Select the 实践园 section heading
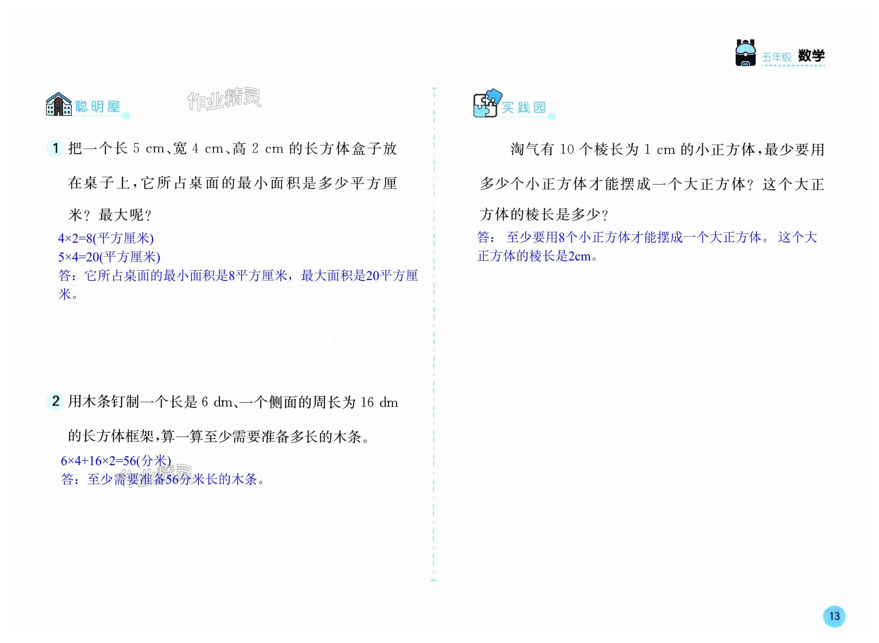 click(523, 107)
